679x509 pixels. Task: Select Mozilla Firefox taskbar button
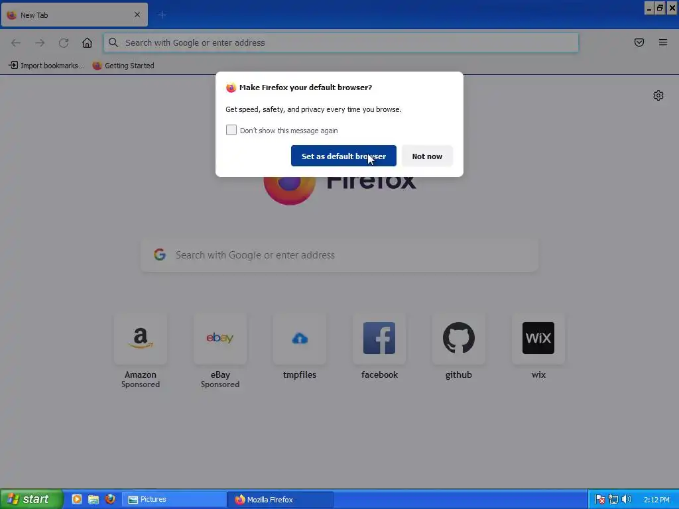click(x=280, y=500)
